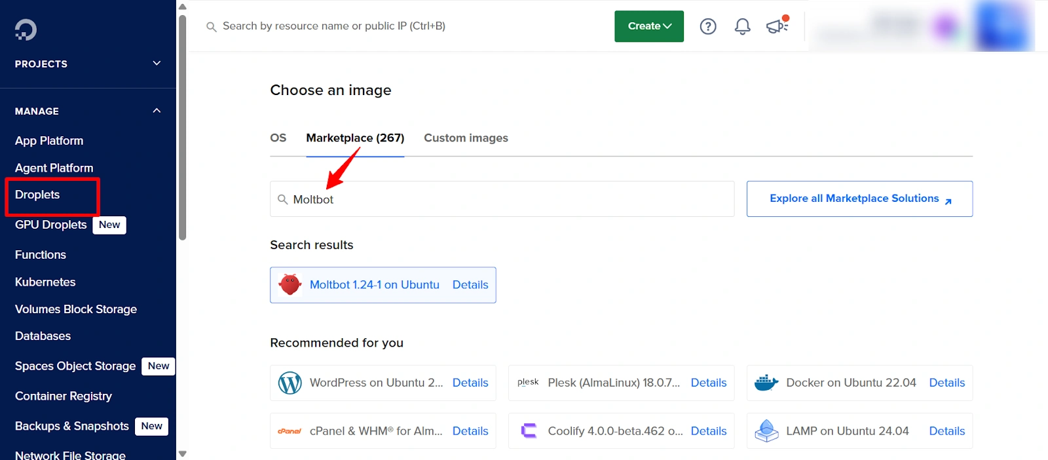
Task: Open App Platform in sidebar
Action: [x=49, y=140]
